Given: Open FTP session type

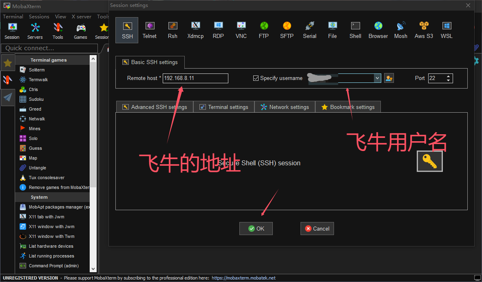Looking at the screenshot, I should (x=264, y=30).
